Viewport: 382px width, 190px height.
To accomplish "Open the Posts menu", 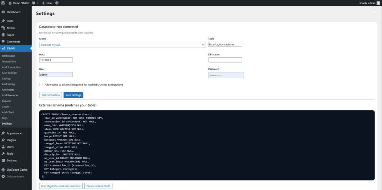I will point(16,21).
